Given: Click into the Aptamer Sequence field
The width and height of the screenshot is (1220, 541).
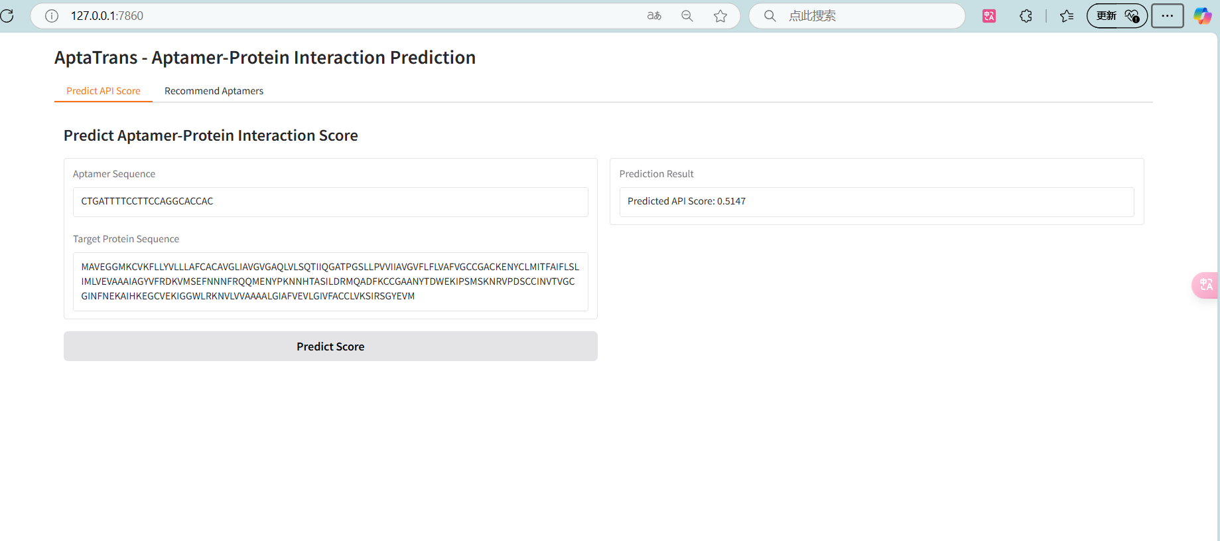Looking at the screenshot, I should click(x=330, y=202).
